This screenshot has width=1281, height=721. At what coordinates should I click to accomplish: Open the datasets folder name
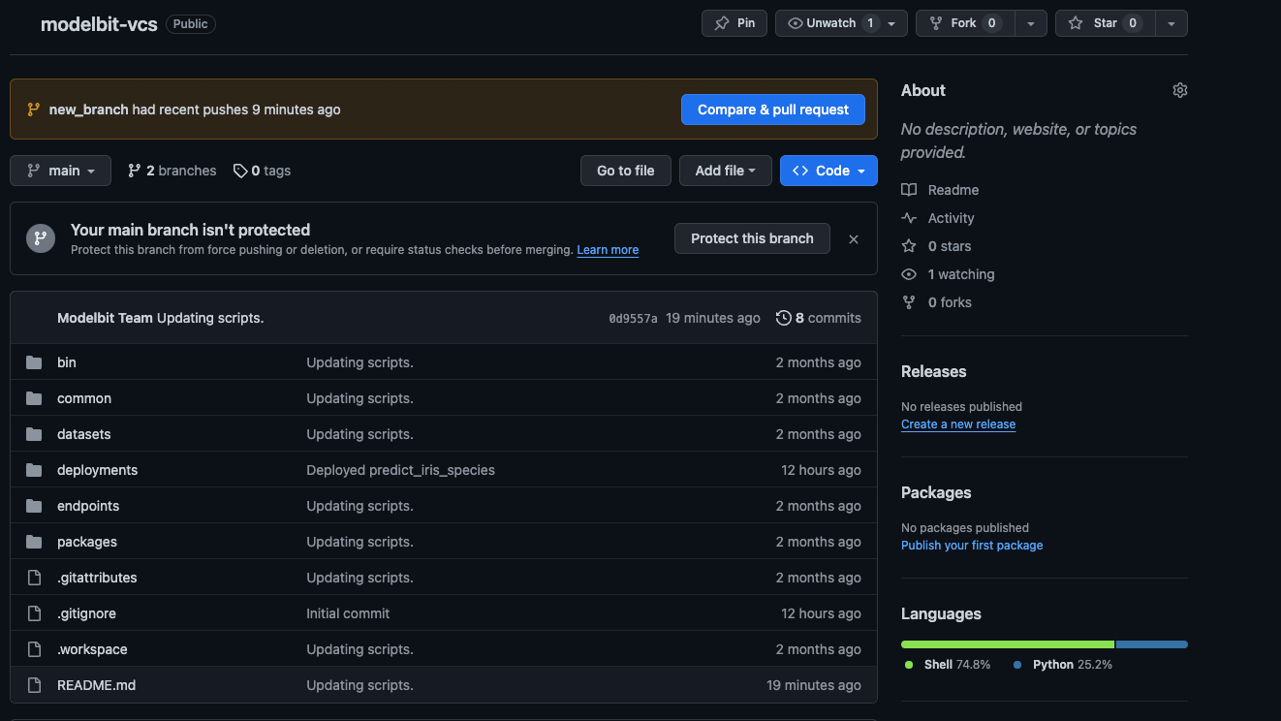(84, 434)
